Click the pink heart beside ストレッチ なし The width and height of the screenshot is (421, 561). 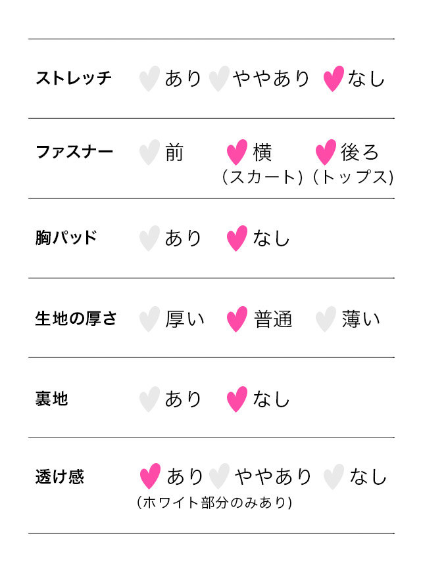(x=334, y=79)
